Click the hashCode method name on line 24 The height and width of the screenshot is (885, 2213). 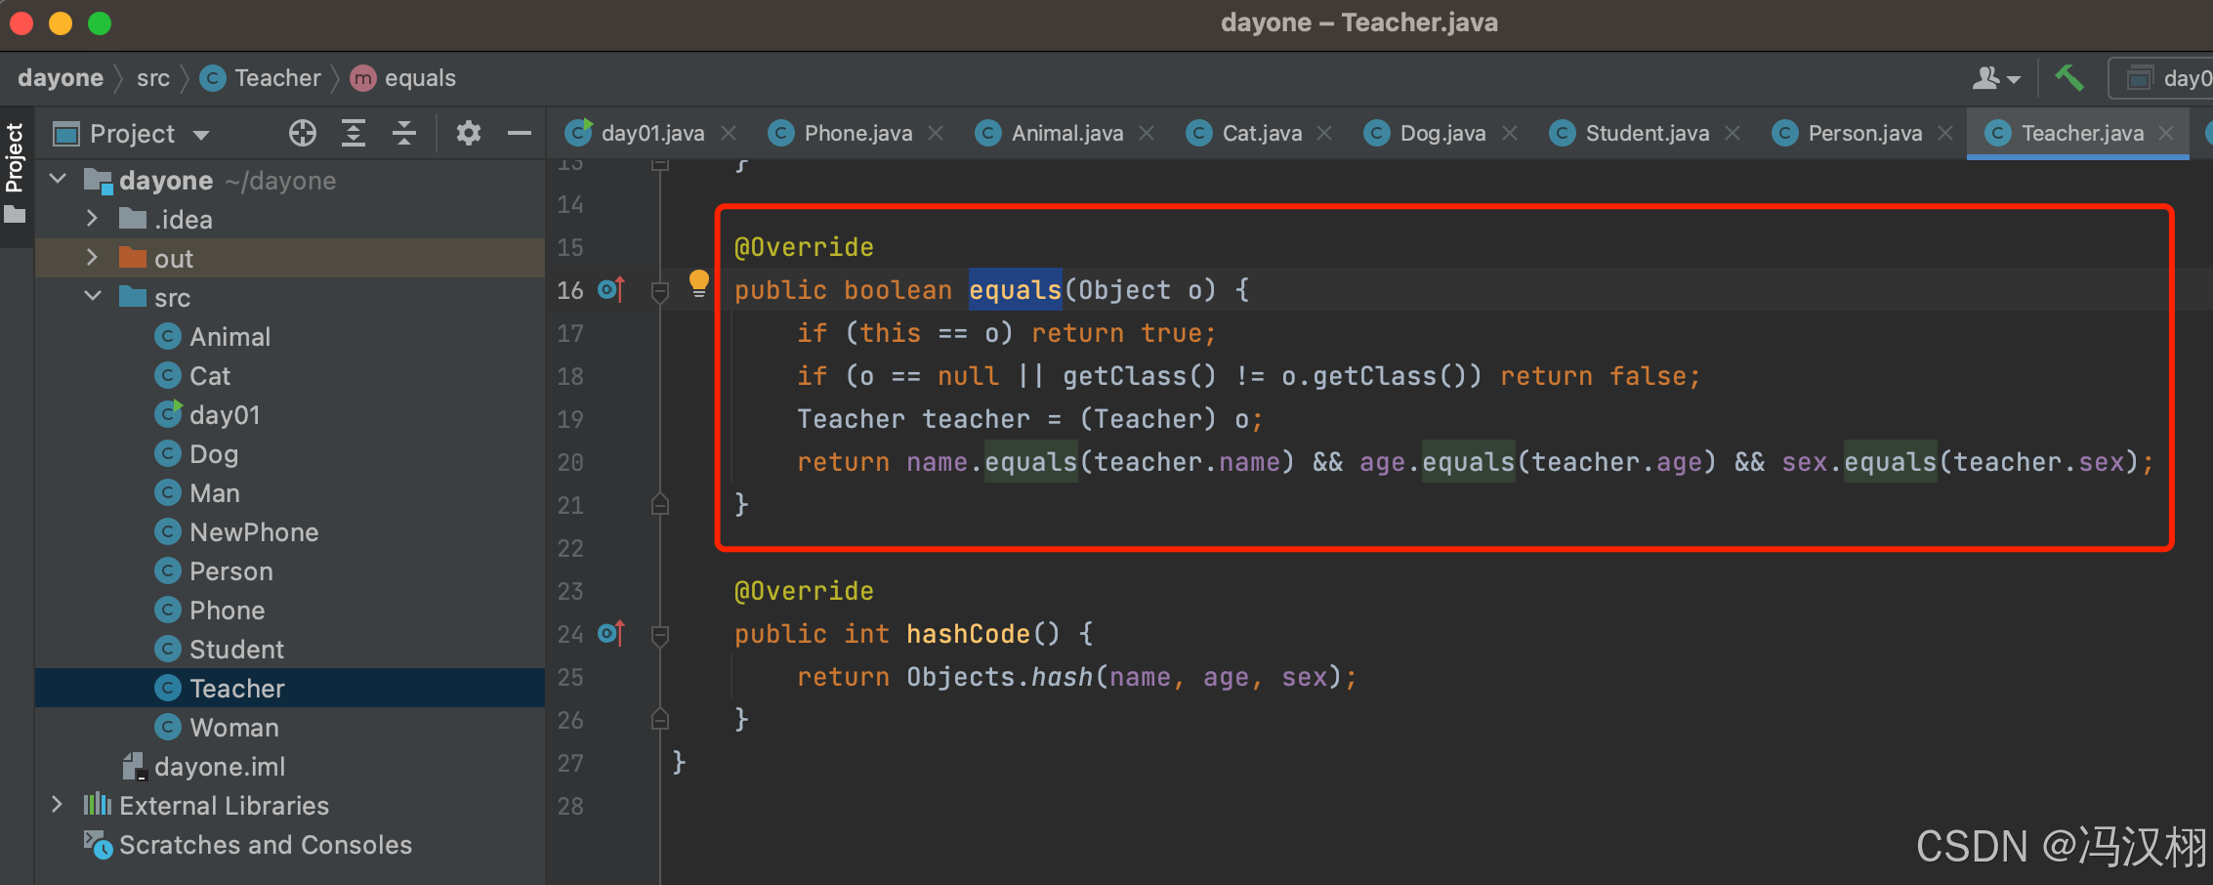(968, 634)
